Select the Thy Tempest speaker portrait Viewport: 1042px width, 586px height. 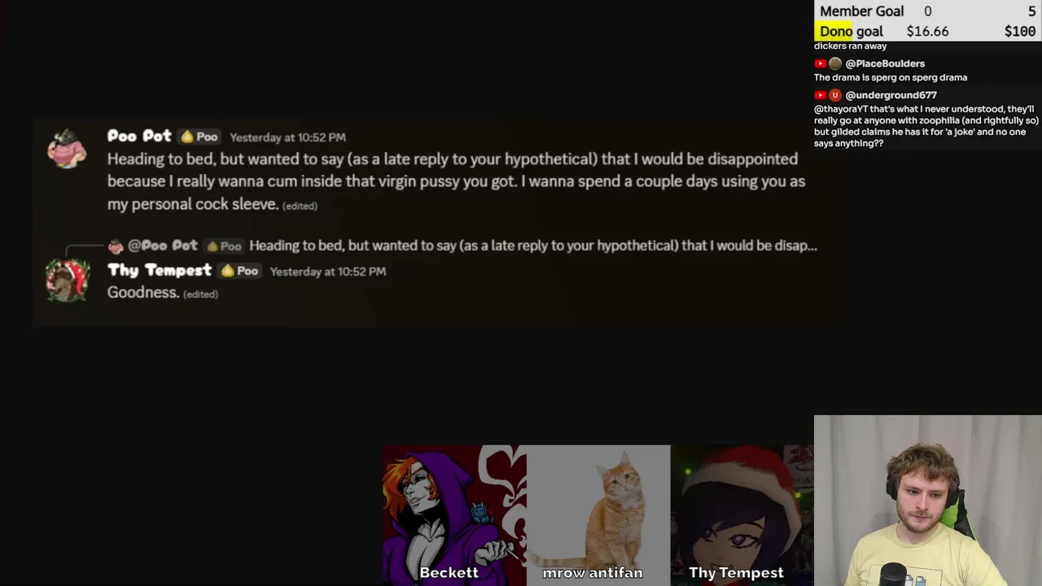[x=742, y=515]
